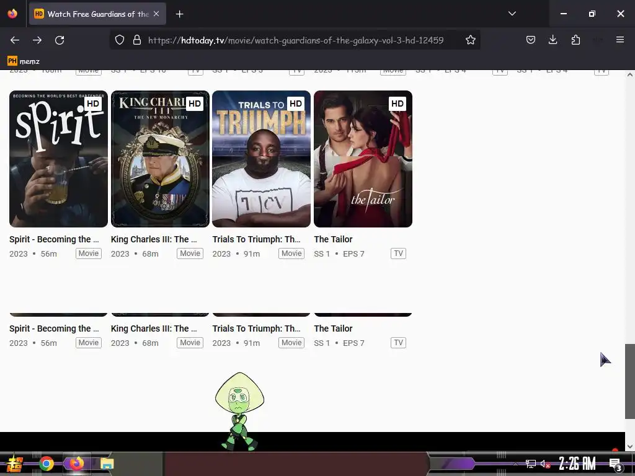Open the Start menu on taskbar

click(15, 464)
